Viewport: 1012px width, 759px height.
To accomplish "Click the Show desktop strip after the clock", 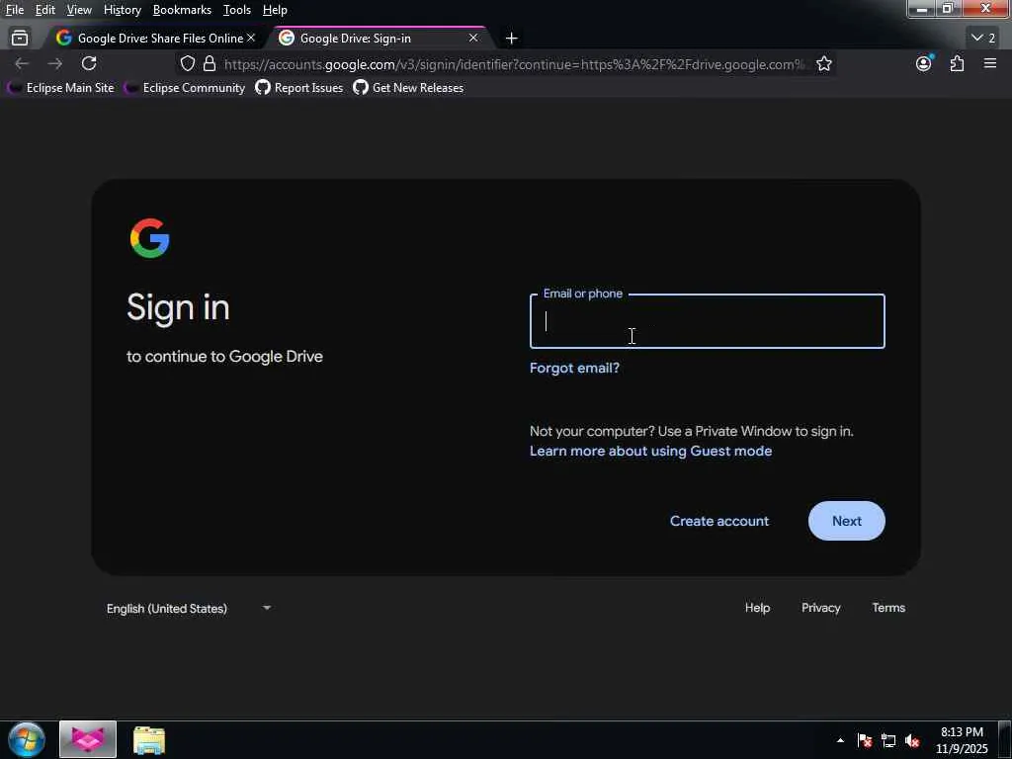I will (1005, 739).
